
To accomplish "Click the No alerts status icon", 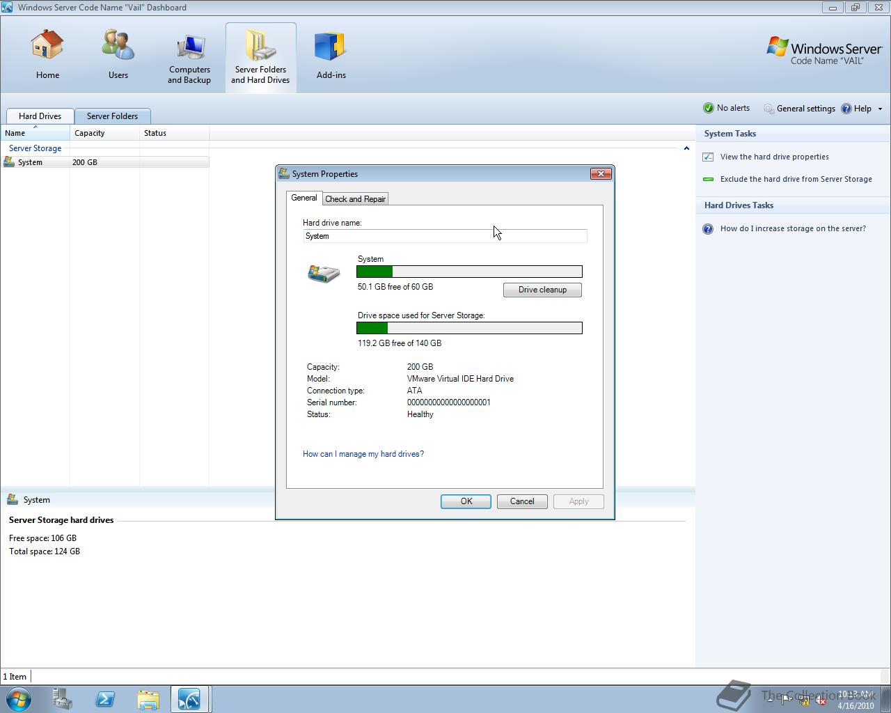I will [x=709, y=108].
